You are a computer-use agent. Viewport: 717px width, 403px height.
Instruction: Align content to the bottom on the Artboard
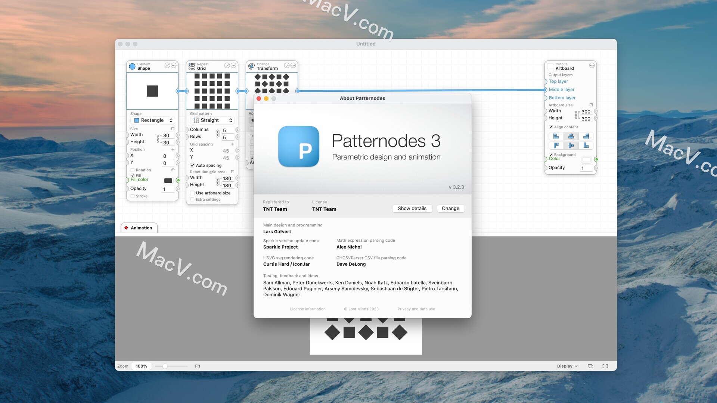click(586, 146)
